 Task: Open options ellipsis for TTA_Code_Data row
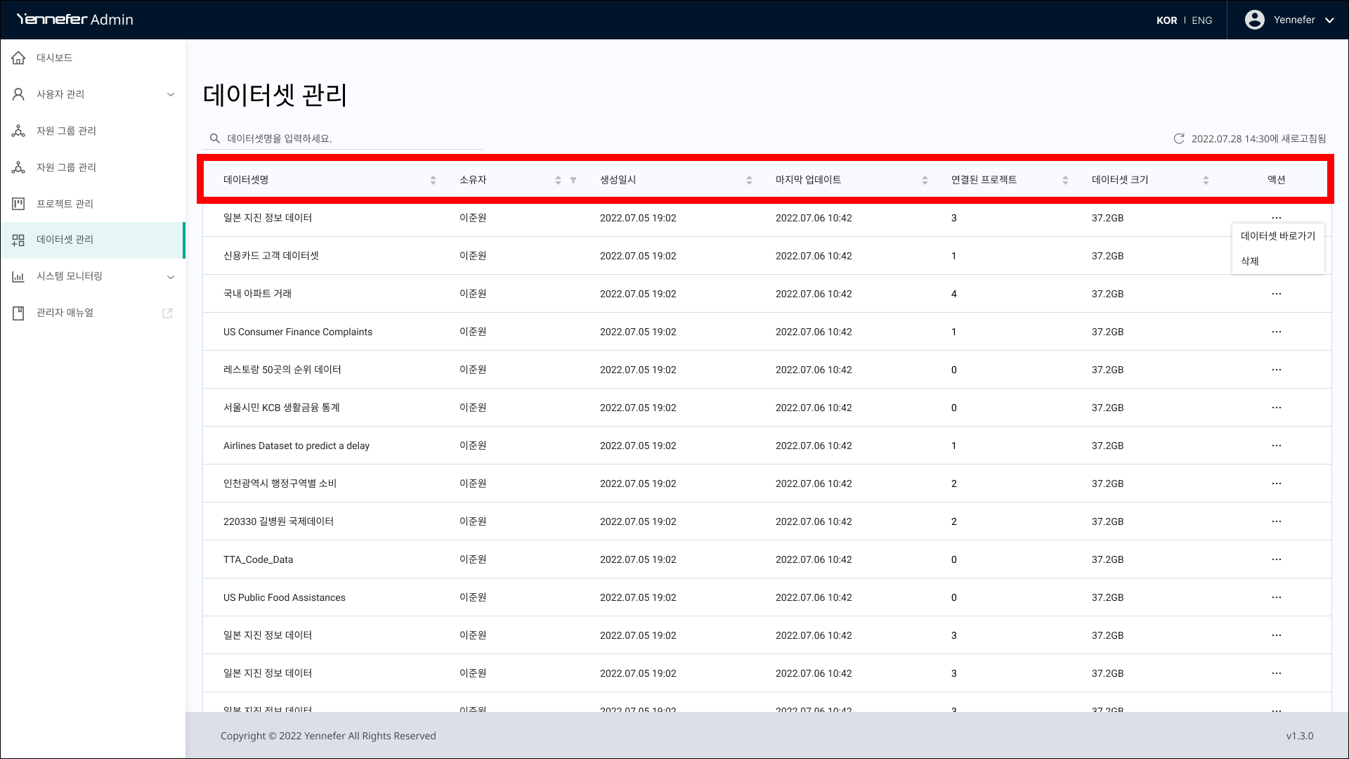[1276, 559]
